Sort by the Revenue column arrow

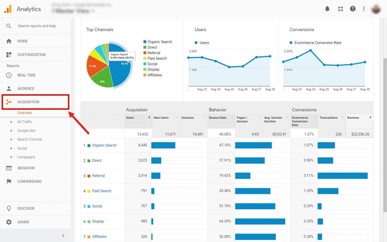pyautogui.click(x=370, y=117)
